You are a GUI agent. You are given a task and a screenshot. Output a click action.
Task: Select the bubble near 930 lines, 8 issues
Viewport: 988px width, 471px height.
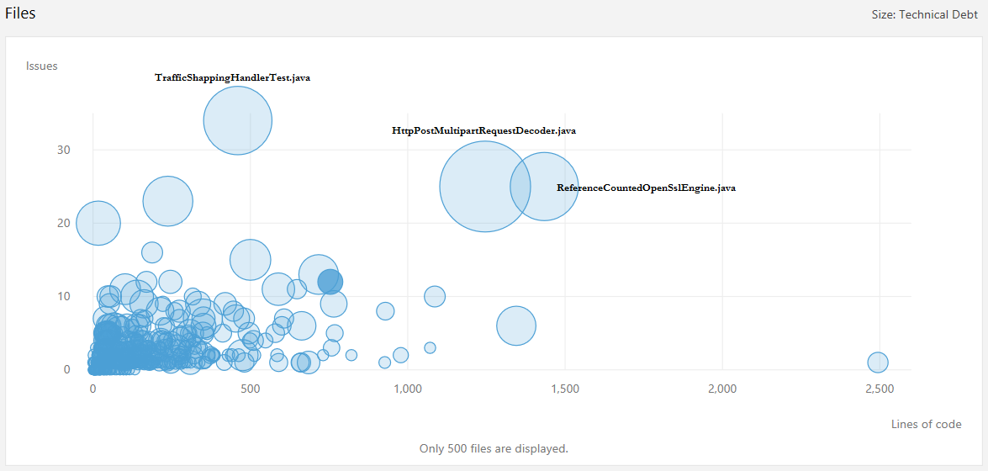point(385,311)
